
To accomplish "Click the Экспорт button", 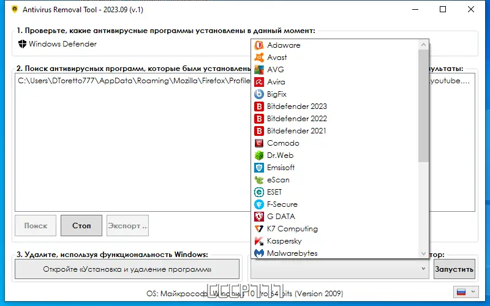I will coord(127,225).
